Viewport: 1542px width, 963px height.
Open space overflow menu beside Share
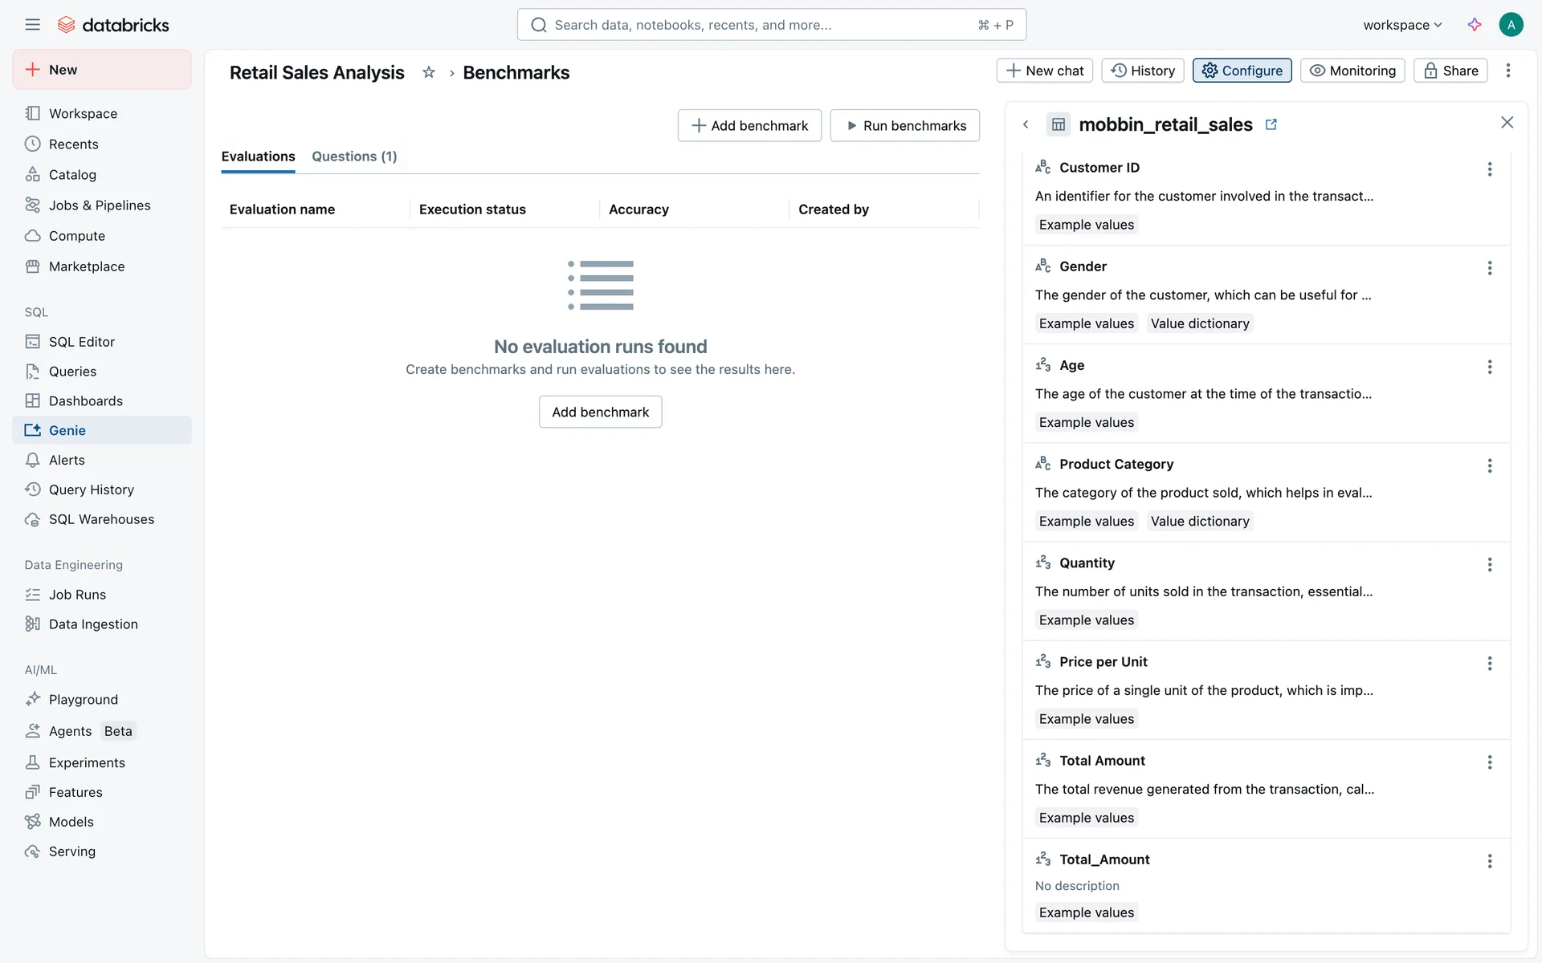click(x=1508, y=71)
